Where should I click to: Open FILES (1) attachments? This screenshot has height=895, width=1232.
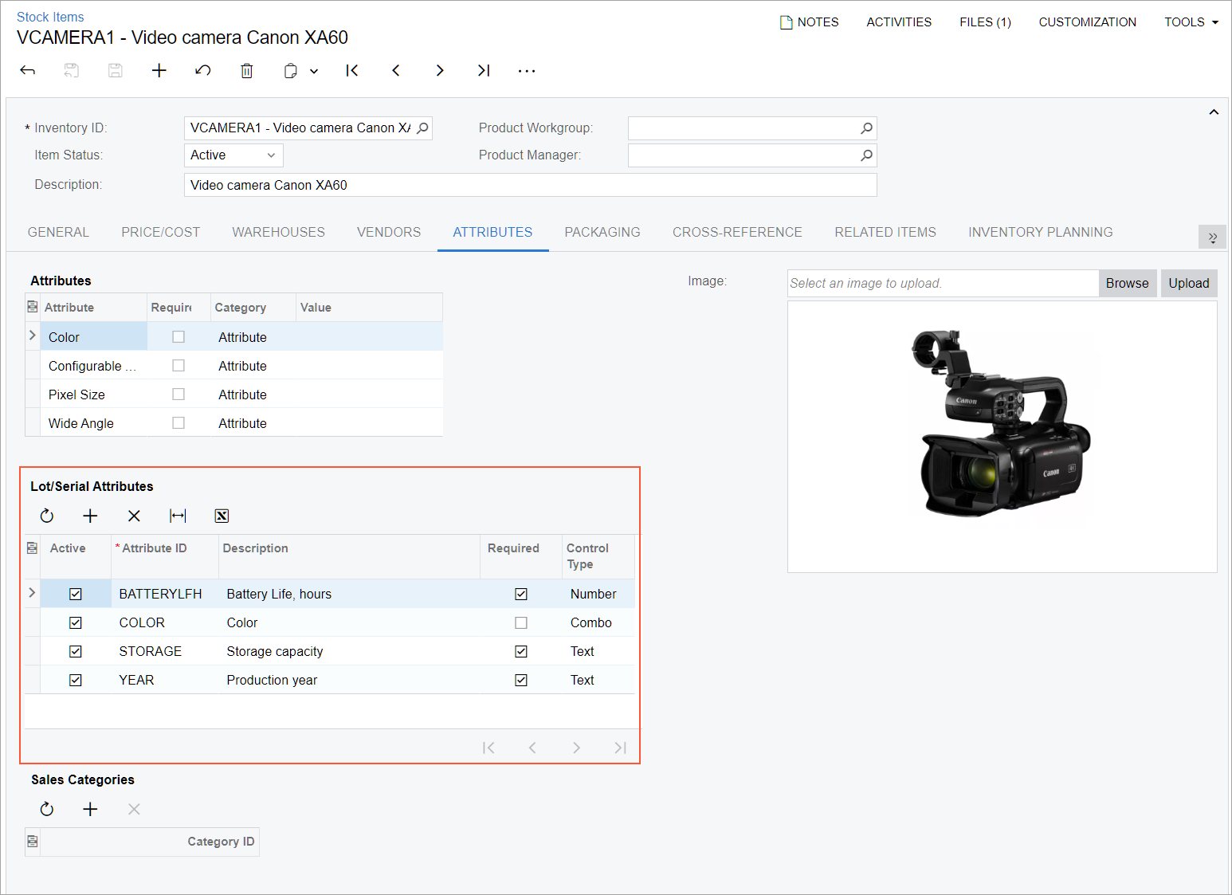click(x=985, y=22)
